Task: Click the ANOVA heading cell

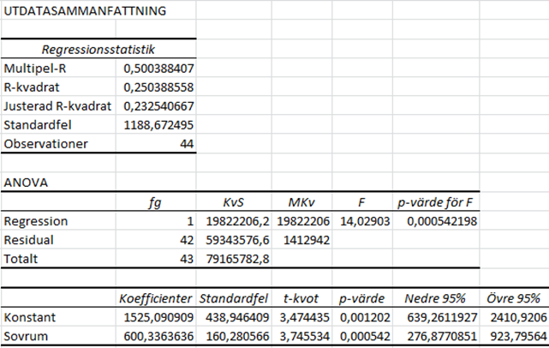Action: click(24, 182)
